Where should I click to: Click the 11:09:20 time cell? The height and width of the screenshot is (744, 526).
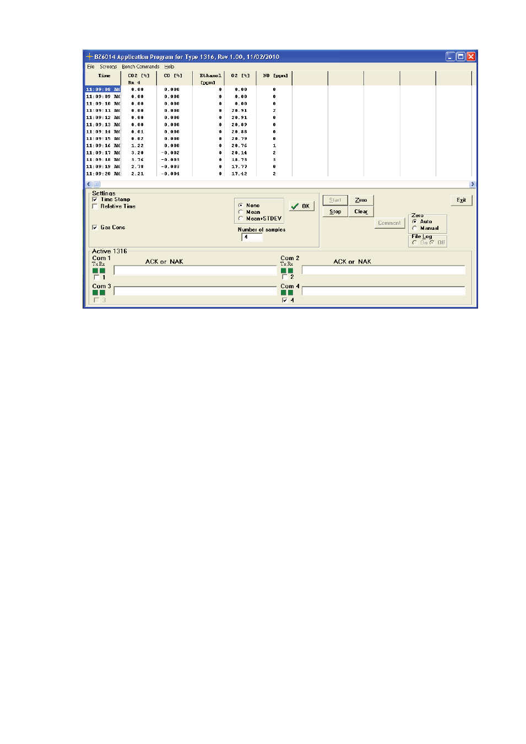[103, 174]
